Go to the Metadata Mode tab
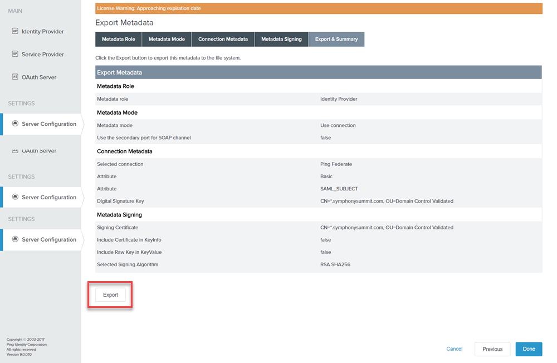The image size is (557, 363). [x=167, y=40]
